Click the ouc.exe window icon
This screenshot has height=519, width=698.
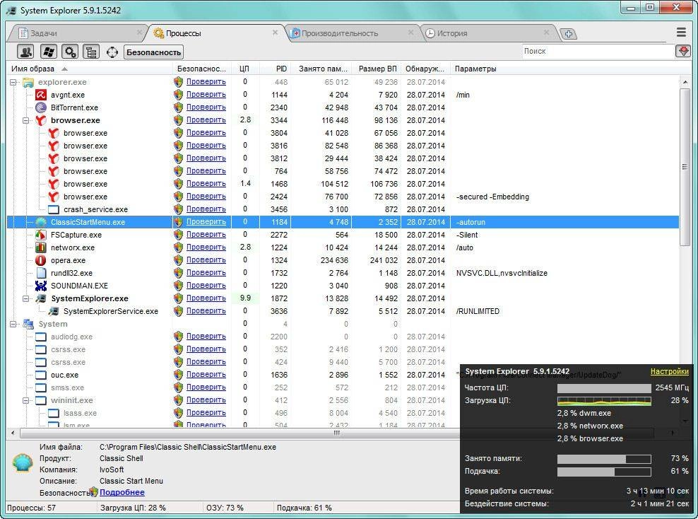click(41, 375)
